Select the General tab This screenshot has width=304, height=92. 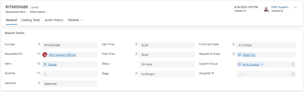tap(11, 20)
